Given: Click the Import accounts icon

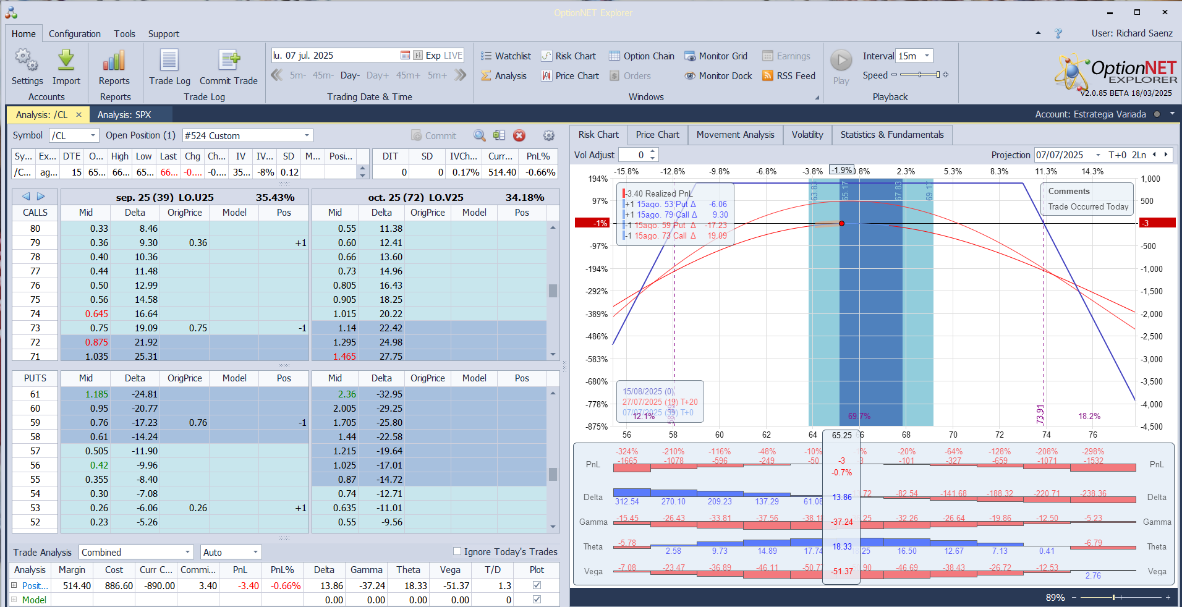Looking at the screenshot, I should 66,61.
